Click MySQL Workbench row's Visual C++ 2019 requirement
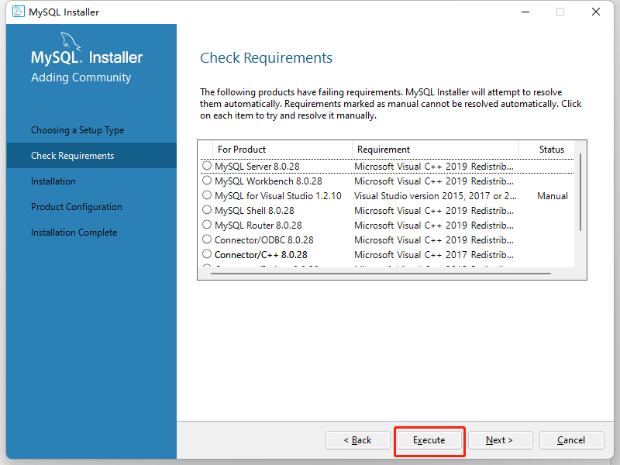This screenshot has height=465, width=620. (434, 181)
